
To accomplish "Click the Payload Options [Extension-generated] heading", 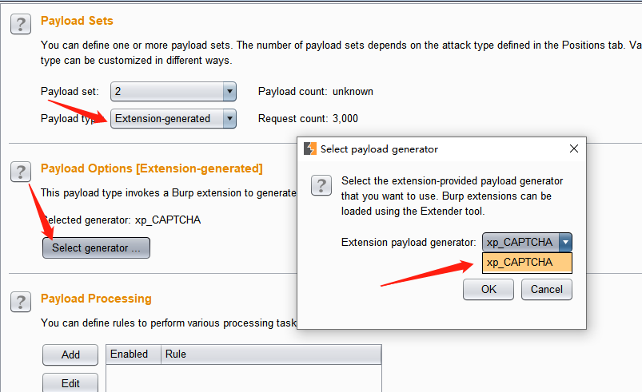I will [x=151, y=168].
